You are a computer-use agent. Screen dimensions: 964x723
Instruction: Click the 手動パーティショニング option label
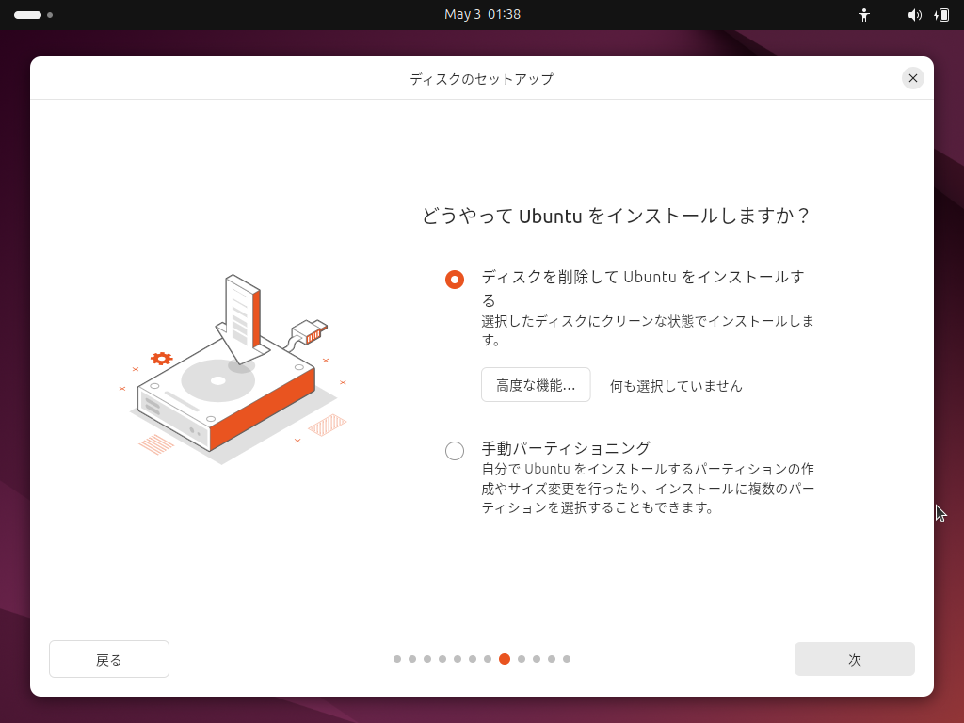(566, 447)
